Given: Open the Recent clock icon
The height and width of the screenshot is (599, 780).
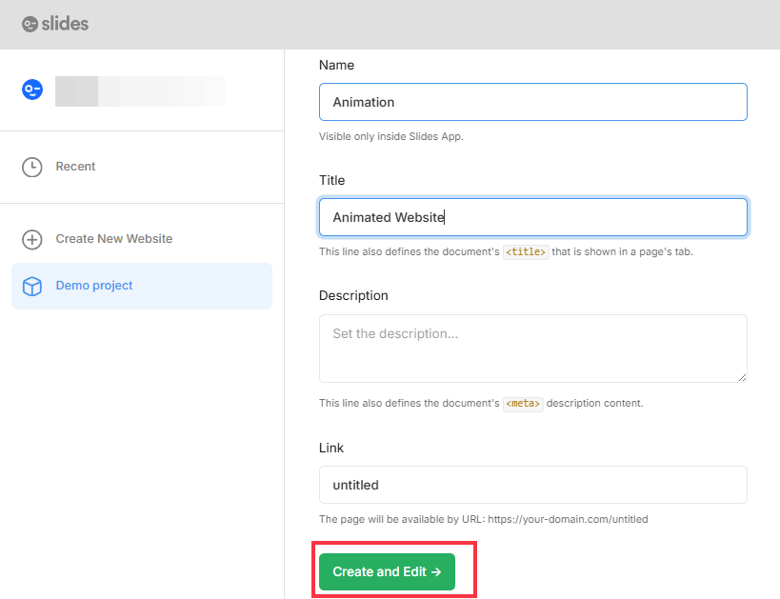Looking at the screenshot, I should 31,168.
